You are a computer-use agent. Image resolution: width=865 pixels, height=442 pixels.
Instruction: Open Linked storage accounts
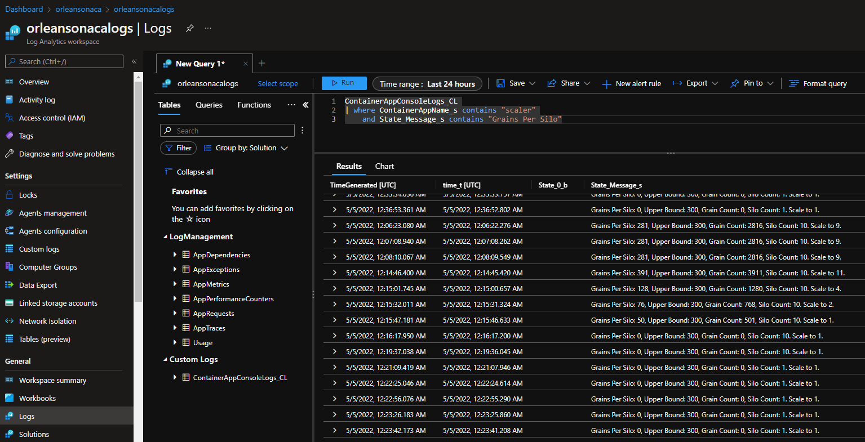[x=58, y=303]
